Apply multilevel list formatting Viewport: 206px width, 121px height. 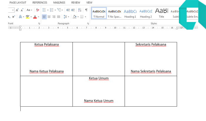(x=59, y=10)
